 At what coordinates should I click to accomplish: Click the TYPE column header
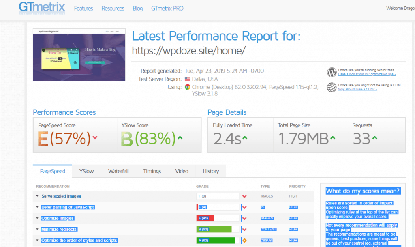[265, 187]
